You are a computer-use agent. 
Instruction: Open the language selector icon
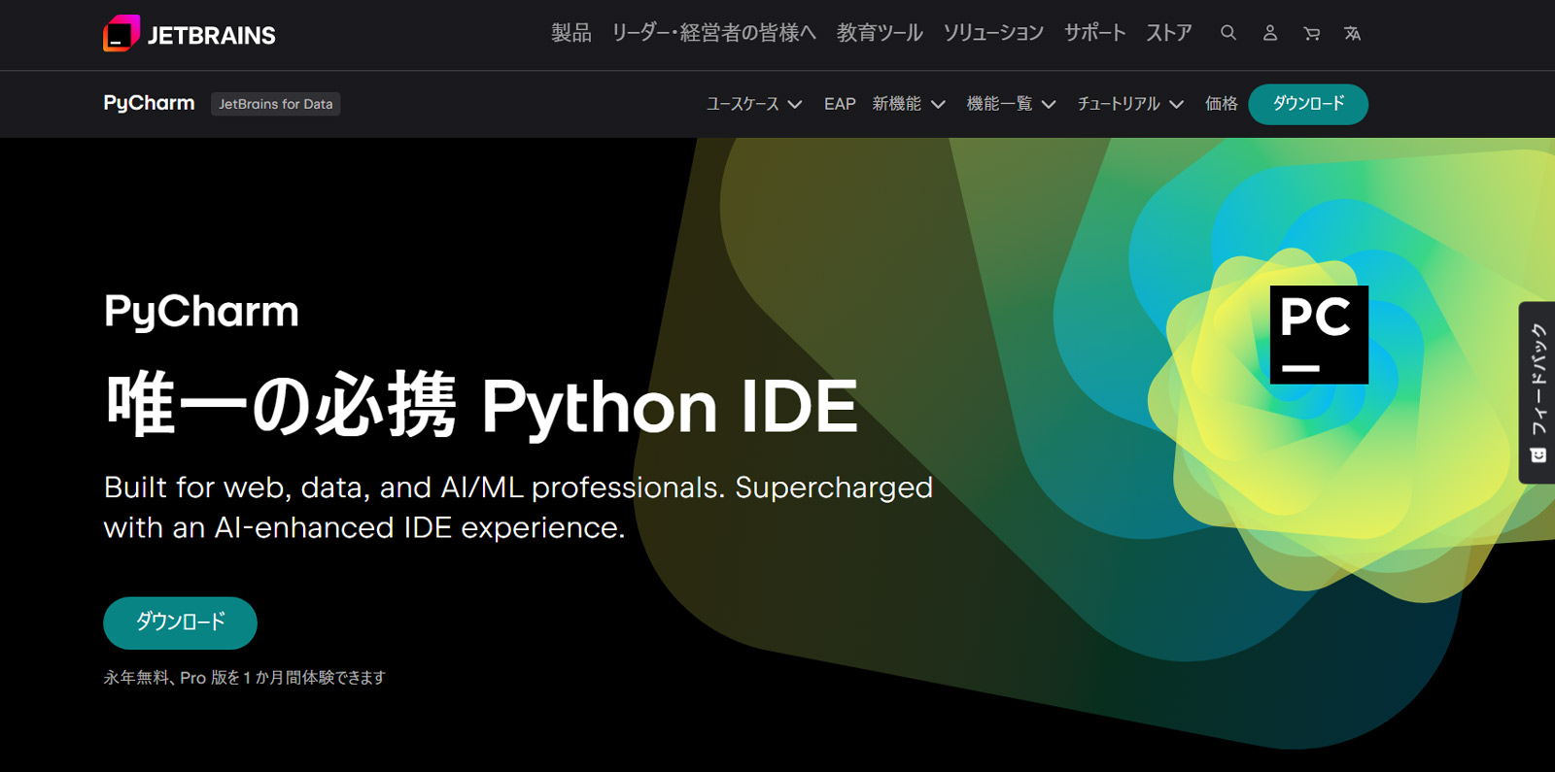click(x=1352, y=33)
